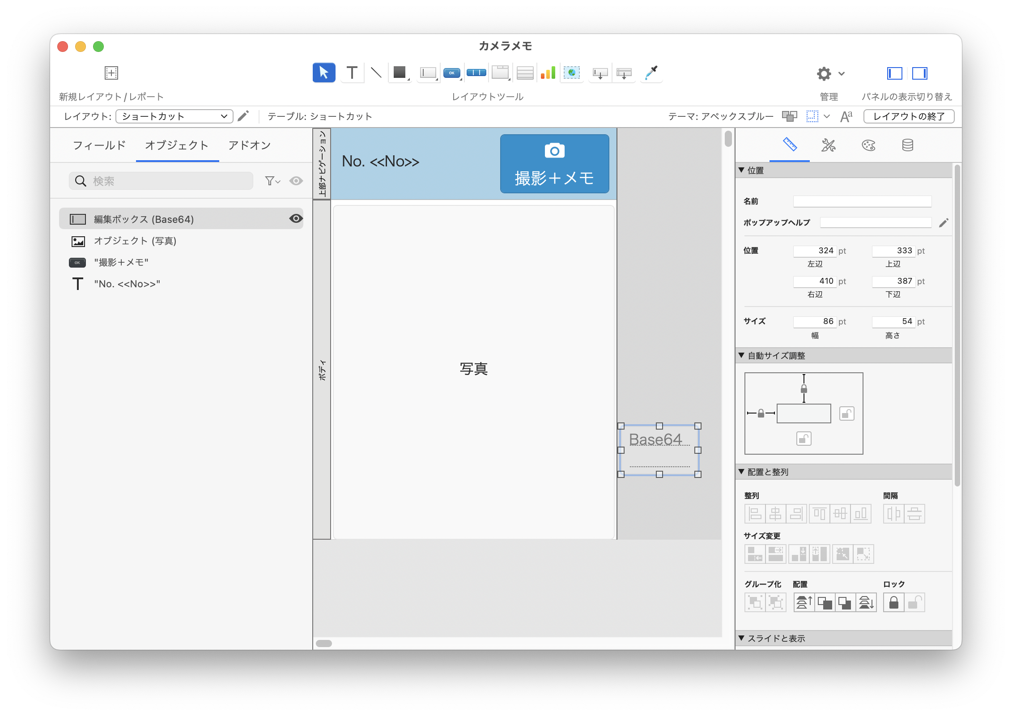This screenshot has width=1012, height=716.
Task: Select the Rectangle shape tool
Action: coord(400,72)
